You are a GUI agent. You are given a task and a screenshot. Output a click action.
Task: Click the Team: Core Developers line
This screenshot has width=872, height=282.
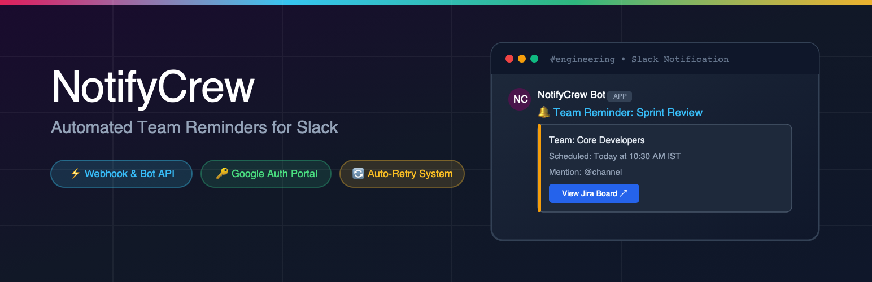pyautogui.click(x=597, y=140)
